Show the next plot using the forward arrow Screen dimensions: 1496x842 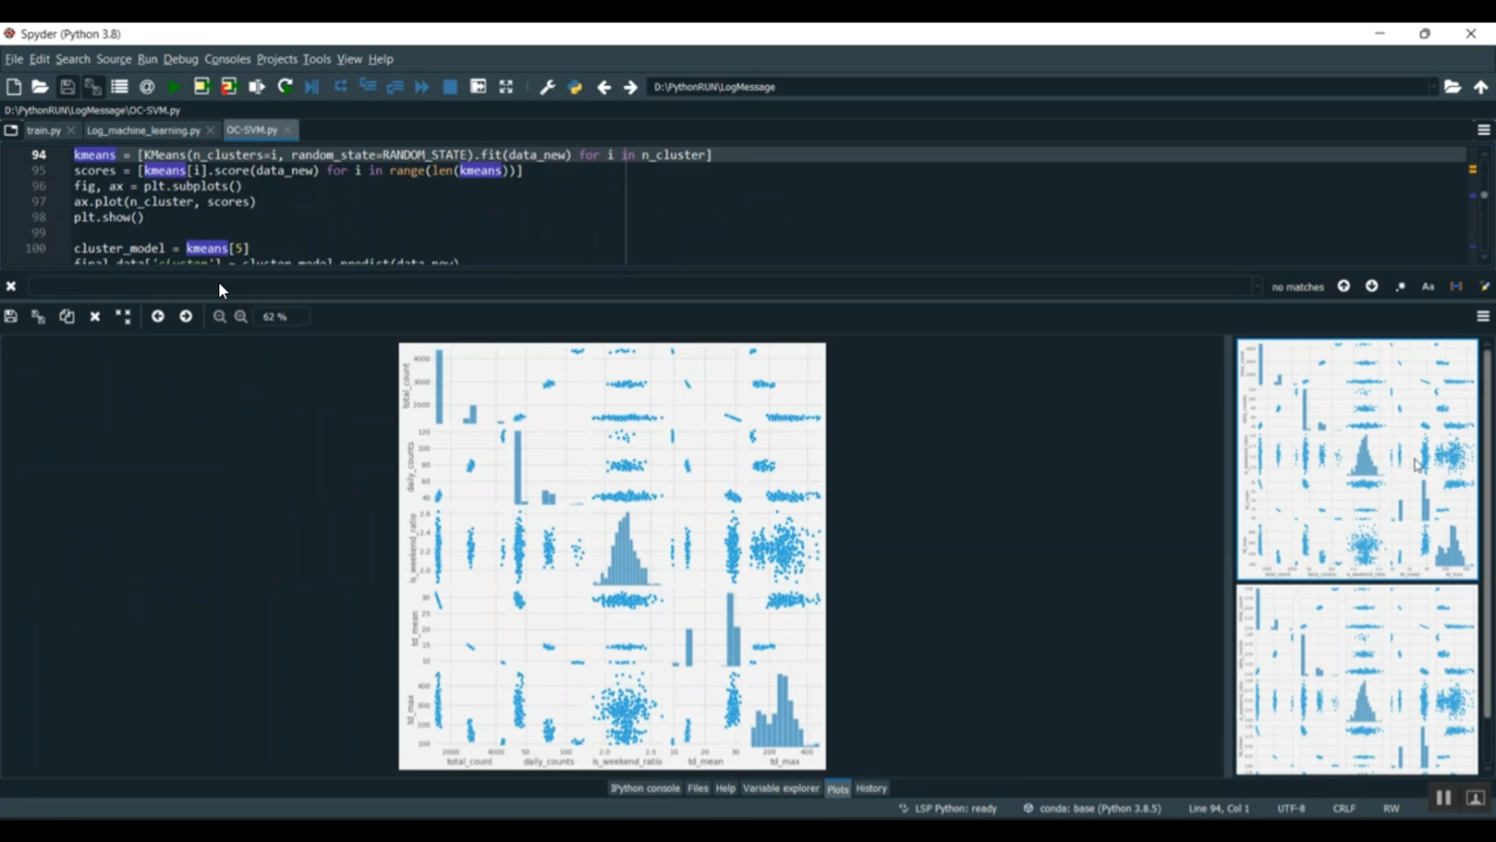[186, 316]
